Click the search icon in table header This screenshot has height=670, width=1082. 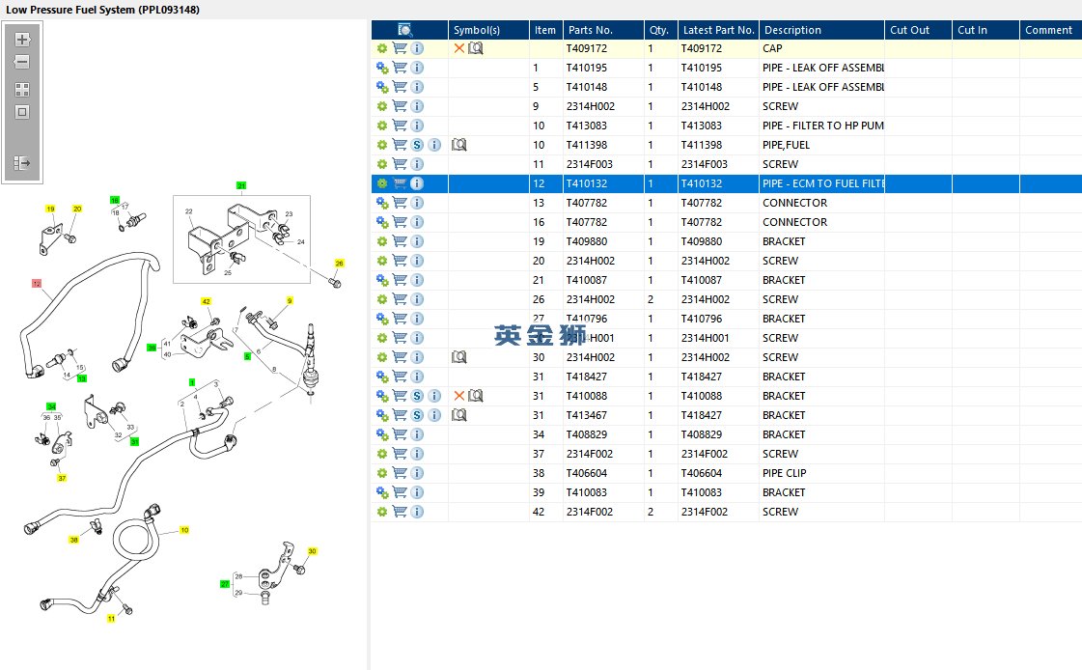[x=405, y=30]
